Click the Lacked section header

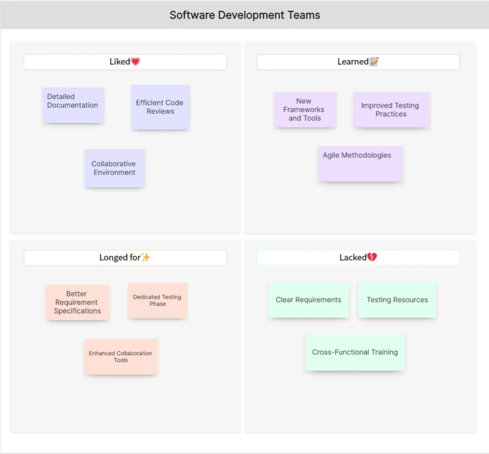358,258
